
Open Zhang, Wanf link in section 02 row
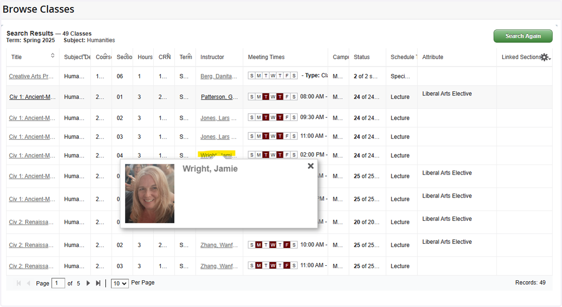coord(219,245)
